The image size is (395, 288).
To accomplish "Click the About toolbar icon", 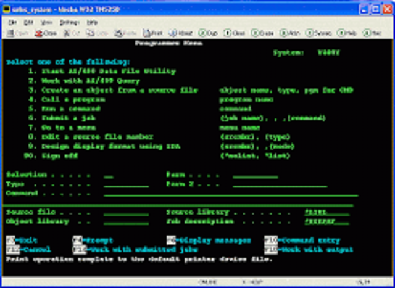I will [x=180, y=33].
